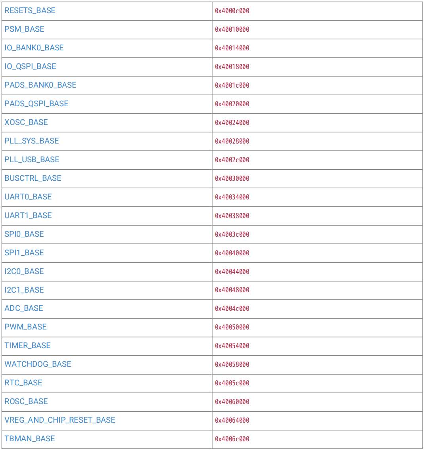Click the SPI0_BASE link
Image resolution: width=424 pixels, height=450 pixels.
(24, 234)
